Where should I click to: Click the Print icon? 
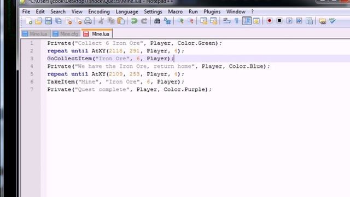pyautogui.click(x=88, y=21)
